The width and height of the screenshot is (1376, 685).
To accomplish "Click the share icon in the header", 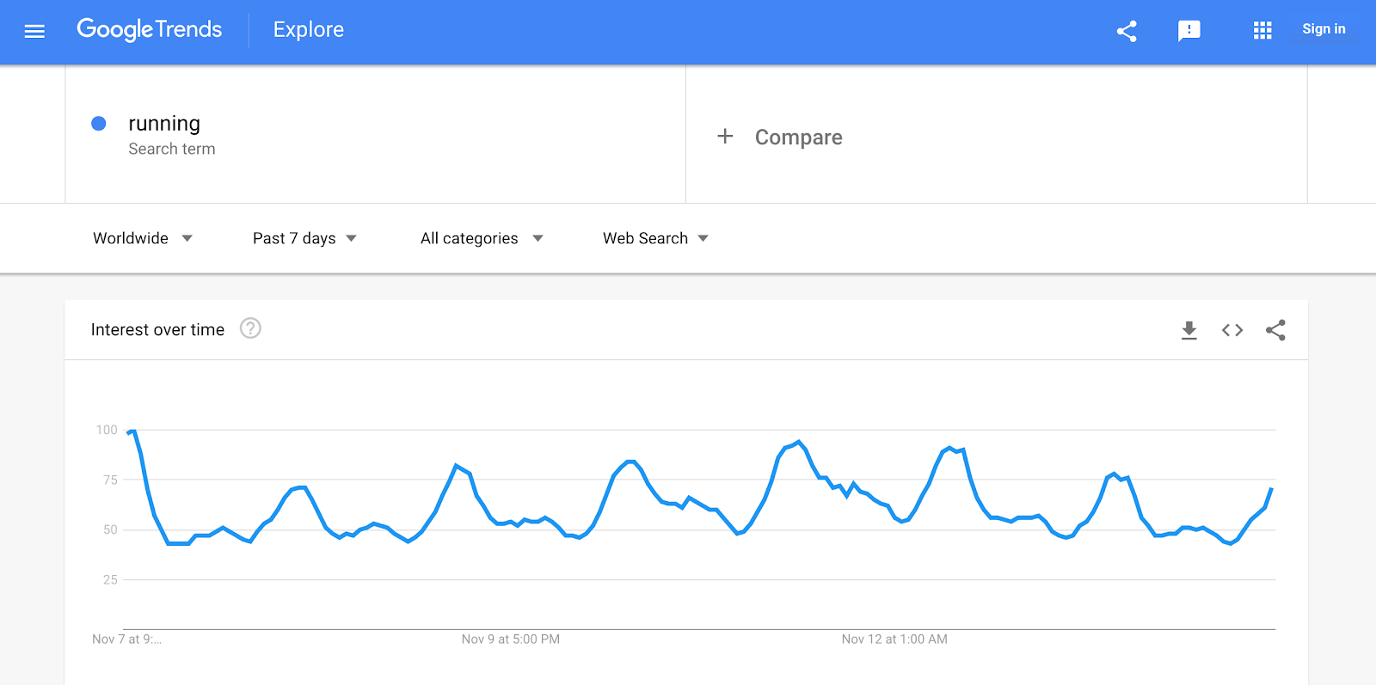I will tap(1127, 32).
